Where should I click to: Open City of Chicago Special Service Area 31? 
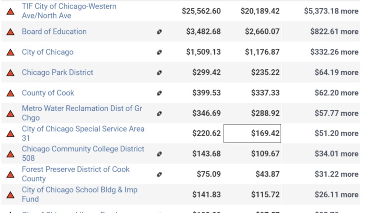click(83, 133)
